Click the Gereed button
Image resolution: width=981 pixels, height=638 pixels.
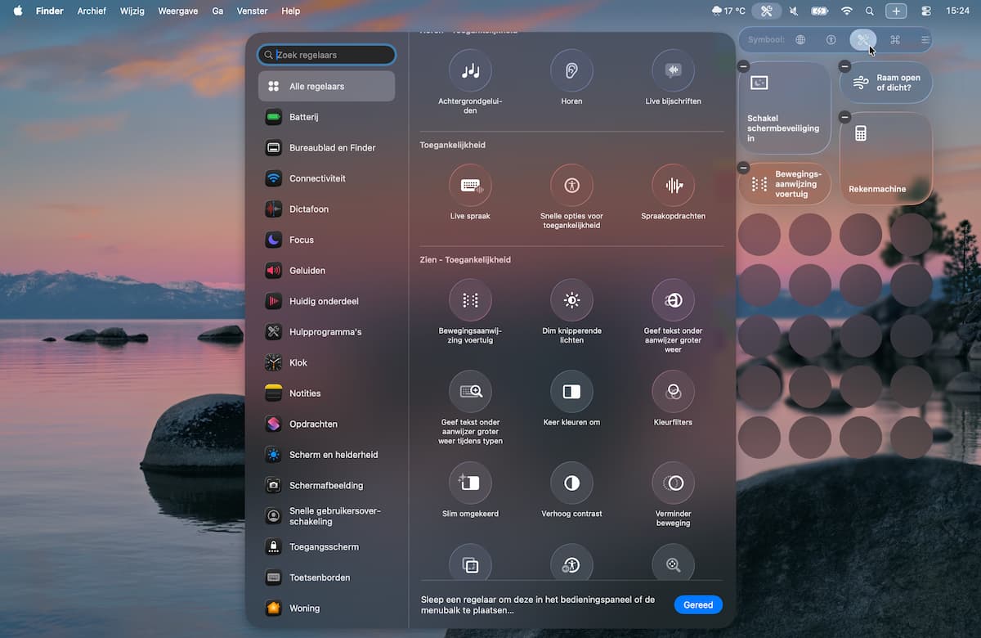click(x=697, y=604)
